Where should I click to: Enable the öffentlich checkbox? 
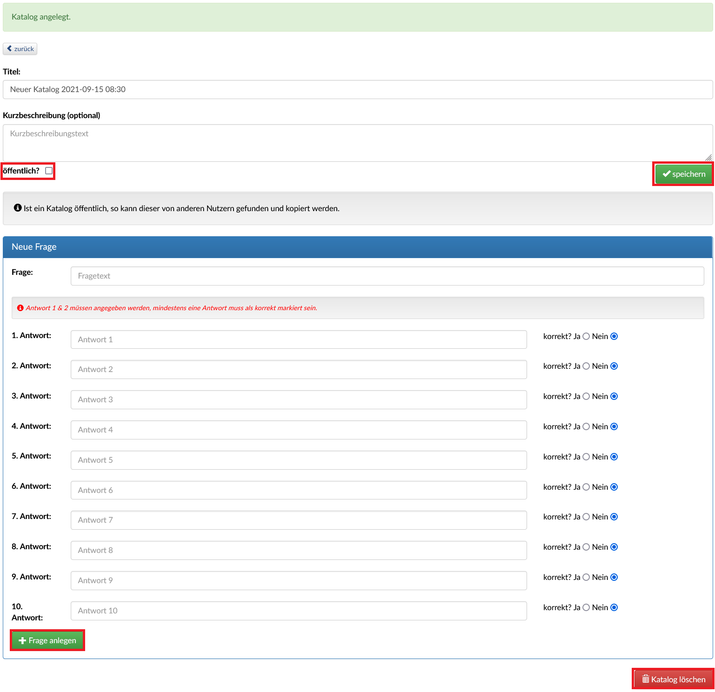tap(49, 171)
